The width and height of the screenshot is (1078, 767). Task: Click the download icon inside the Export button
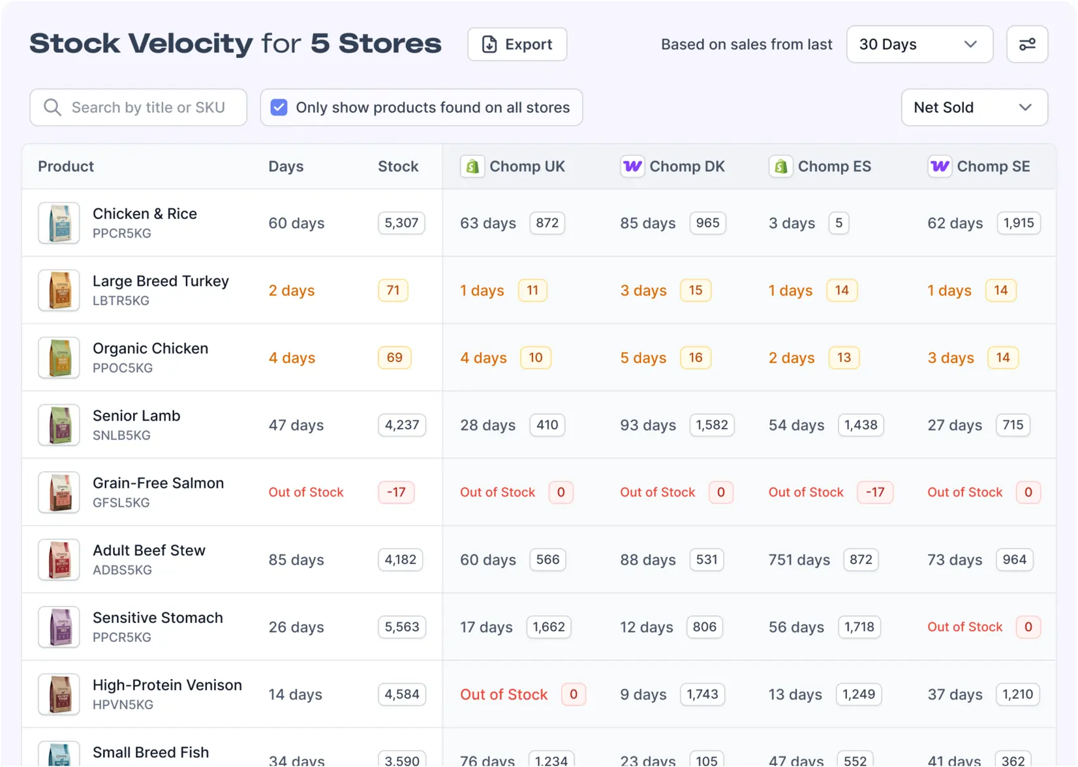[x=490, y=44]
